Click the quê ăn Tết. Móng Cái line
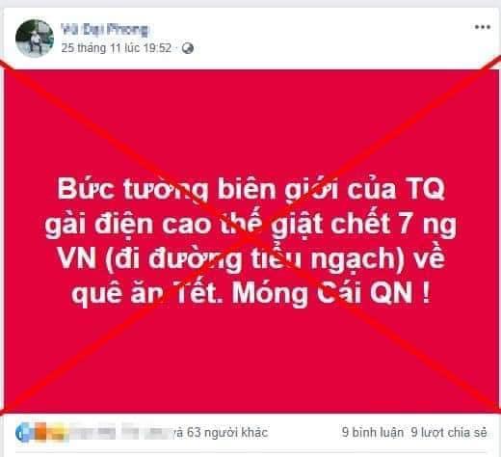 click(250, 294)
